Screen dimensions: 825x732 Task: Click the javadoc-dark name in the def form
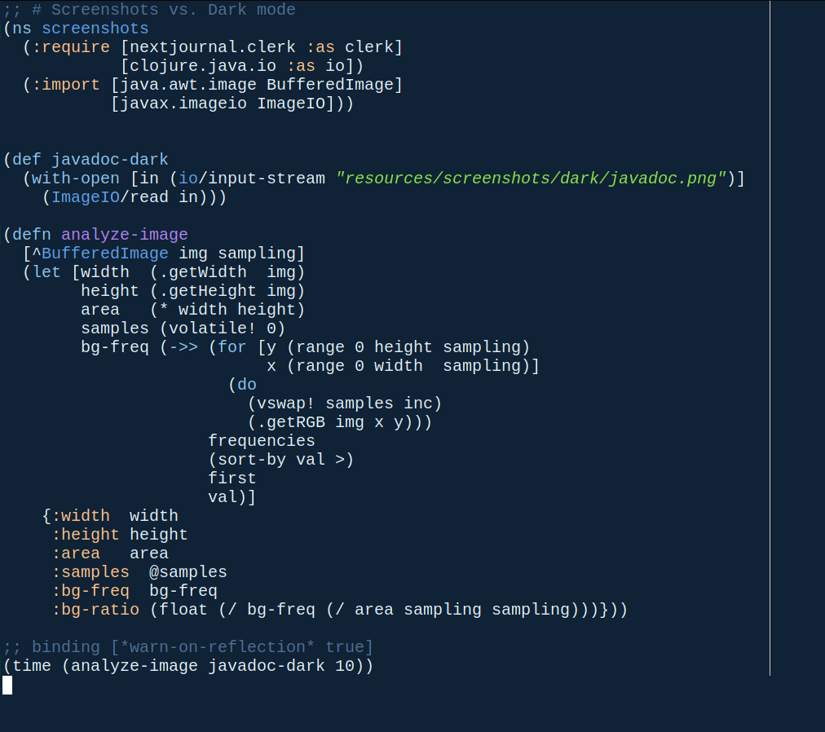[110, 160]
